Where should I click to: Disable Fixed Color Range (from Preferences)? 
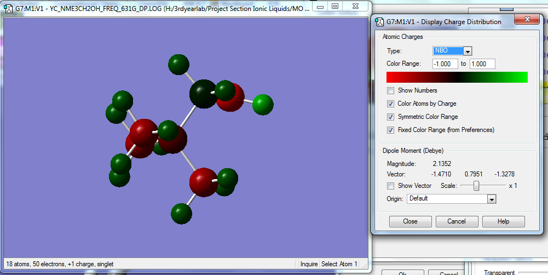[390, 130]
